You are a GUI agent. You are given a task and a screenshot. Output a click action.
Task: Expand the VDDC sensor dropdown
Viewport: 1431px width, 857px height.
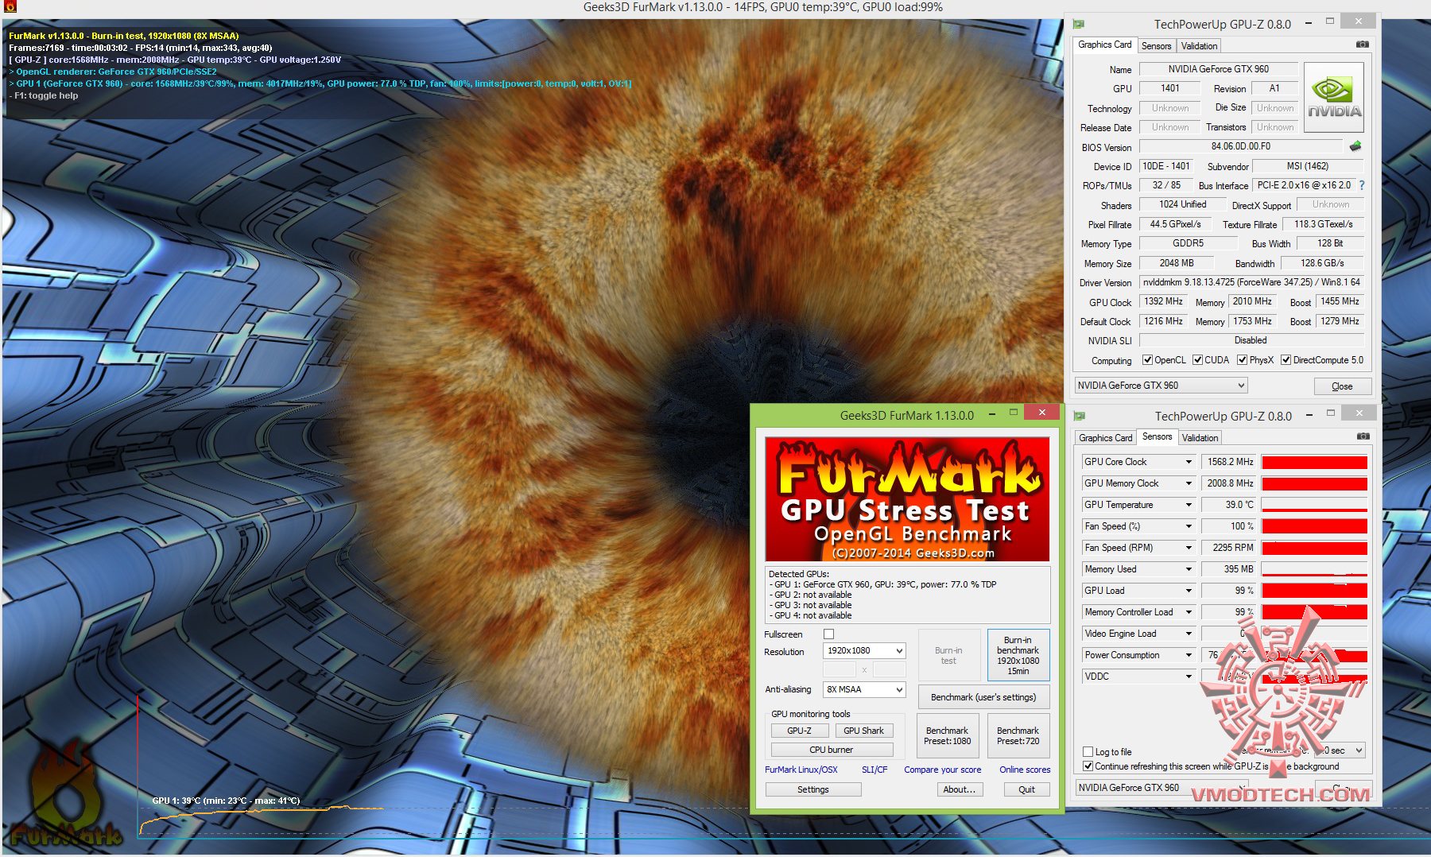(x=1189, y=677)
